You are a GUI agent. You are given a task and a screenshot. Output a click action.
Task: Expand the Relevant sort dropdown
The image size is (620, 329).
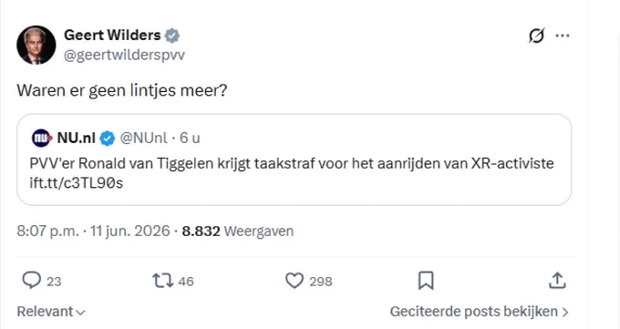[51, 312]
